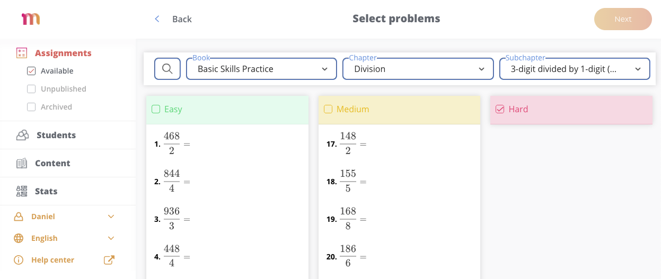Uncheck the Available assignments checkbox

[31, 71]
